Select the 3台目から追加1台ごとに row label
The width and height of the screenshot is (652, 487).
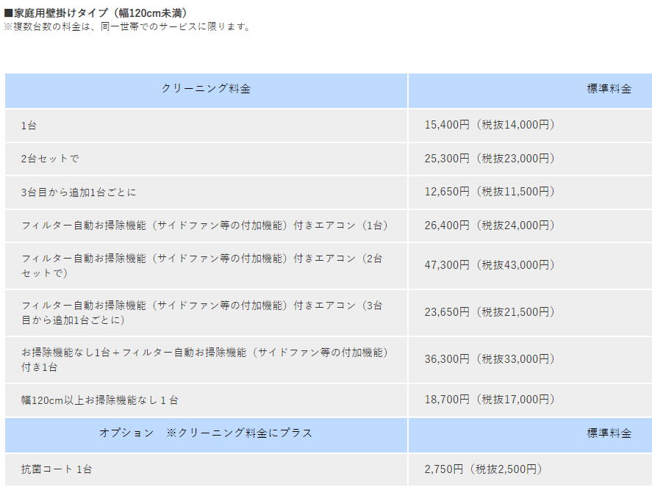pos(79,192)
